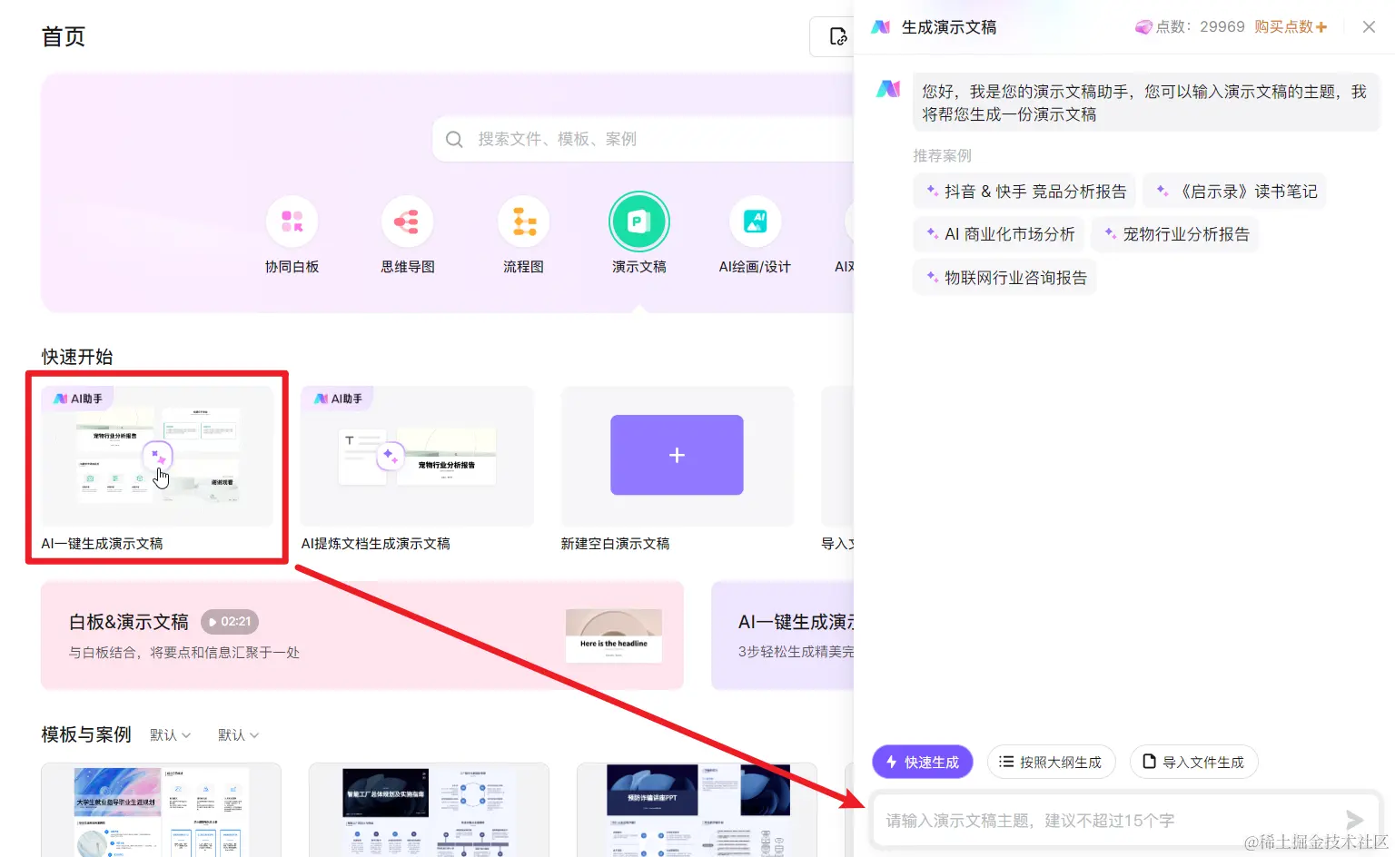Select the 思维导图 mind map tool
This screenshot has width=1395, height=857.
point(407,221)
